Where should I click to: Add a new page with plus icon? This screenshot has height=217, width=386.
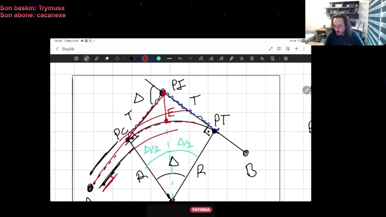click(x=296, y=49)
